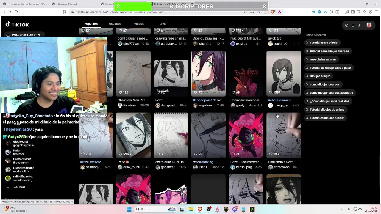
Task: Open the site settings icon beside the URL
Action: (x=72, y=12)
